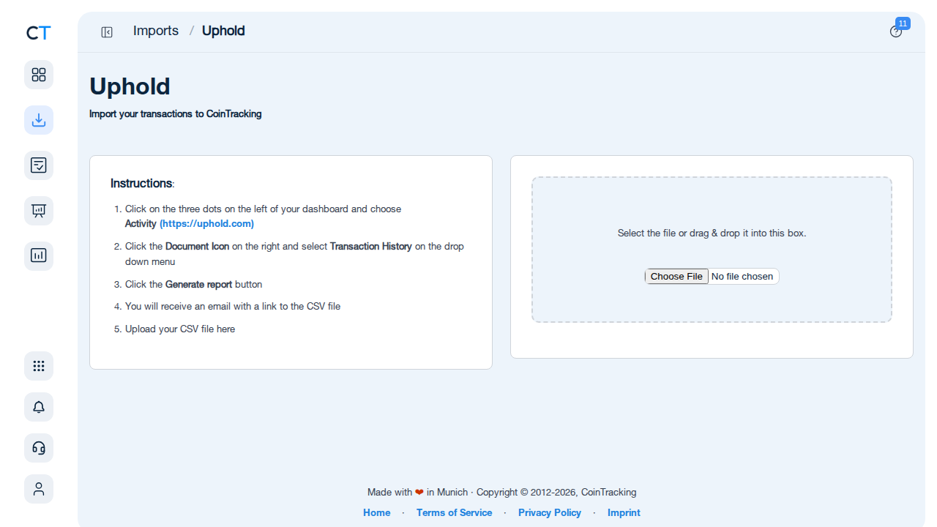The height and width of the screenshot is (527, 937).
Task: Open the bar chart sidebar icon
Action: (39, 256)
